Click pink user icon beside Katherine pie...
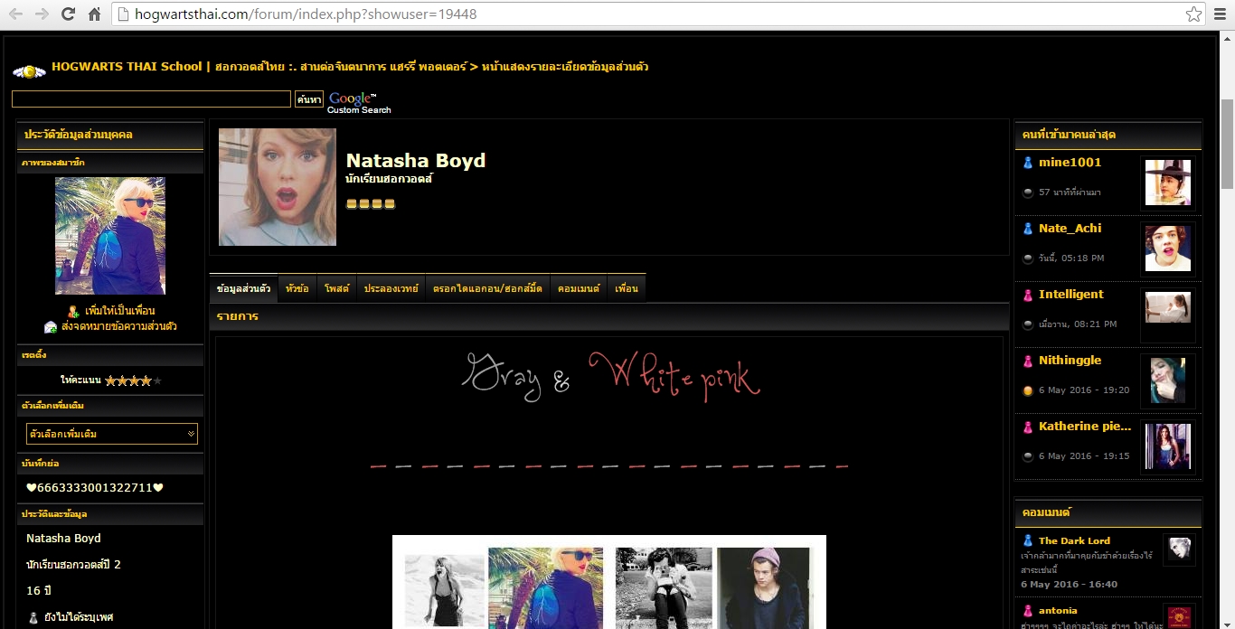The width and height of the screenshot is (1235, 629). [1028, 427]
